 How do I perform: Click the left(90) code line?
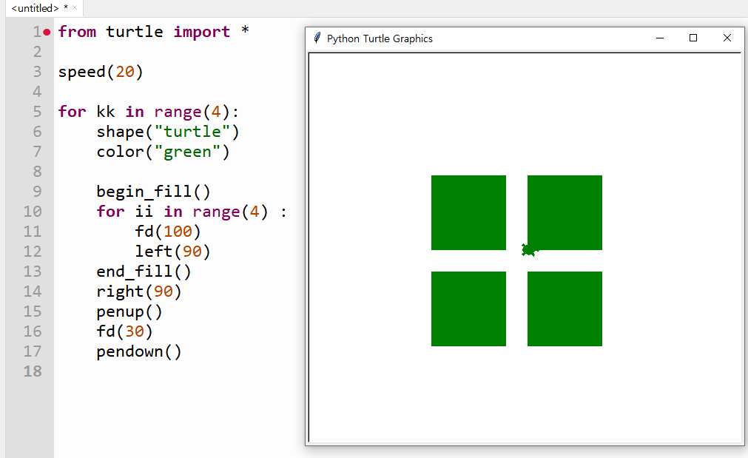[x=172, y=252]
